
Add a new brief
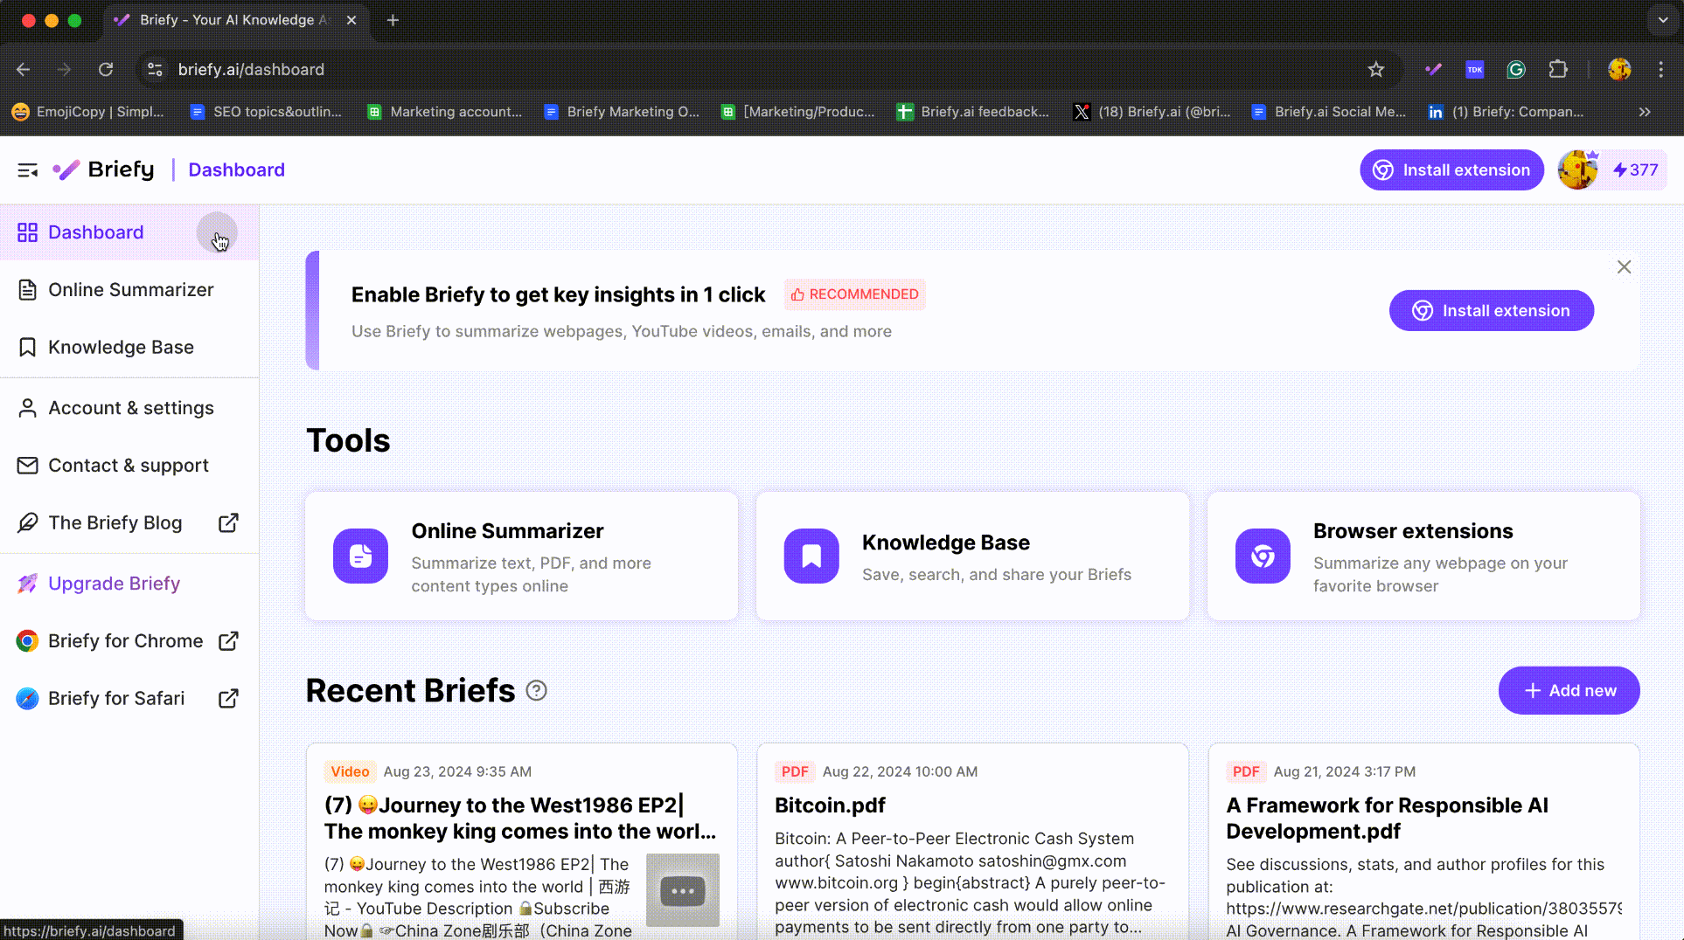(x=1569, y=691)
